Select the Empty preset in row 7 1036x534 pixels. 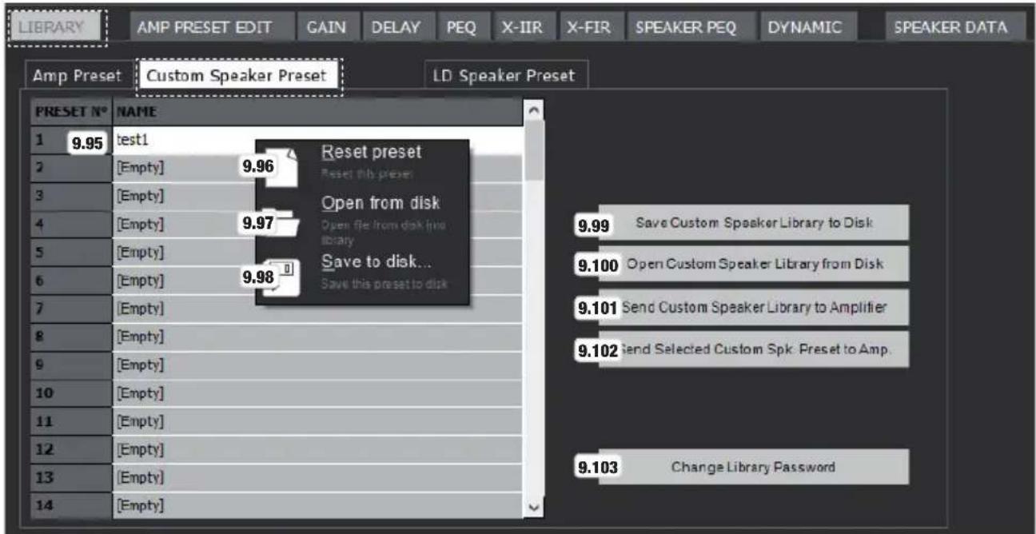[x=318, y=309]
